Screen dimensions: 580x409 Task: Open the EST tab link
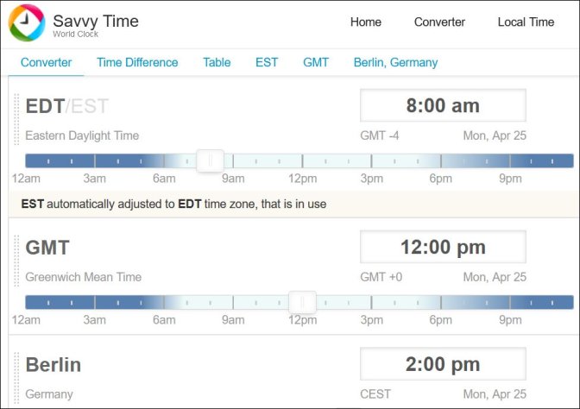coord(267,62)
